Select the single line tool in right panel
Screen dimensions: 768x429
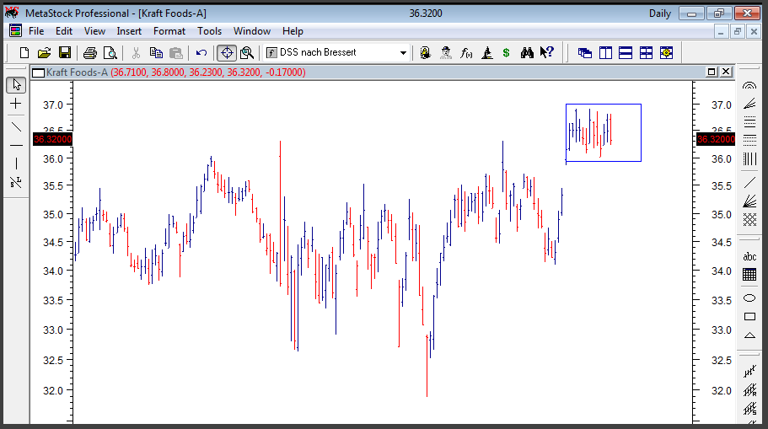coord(749,183)
